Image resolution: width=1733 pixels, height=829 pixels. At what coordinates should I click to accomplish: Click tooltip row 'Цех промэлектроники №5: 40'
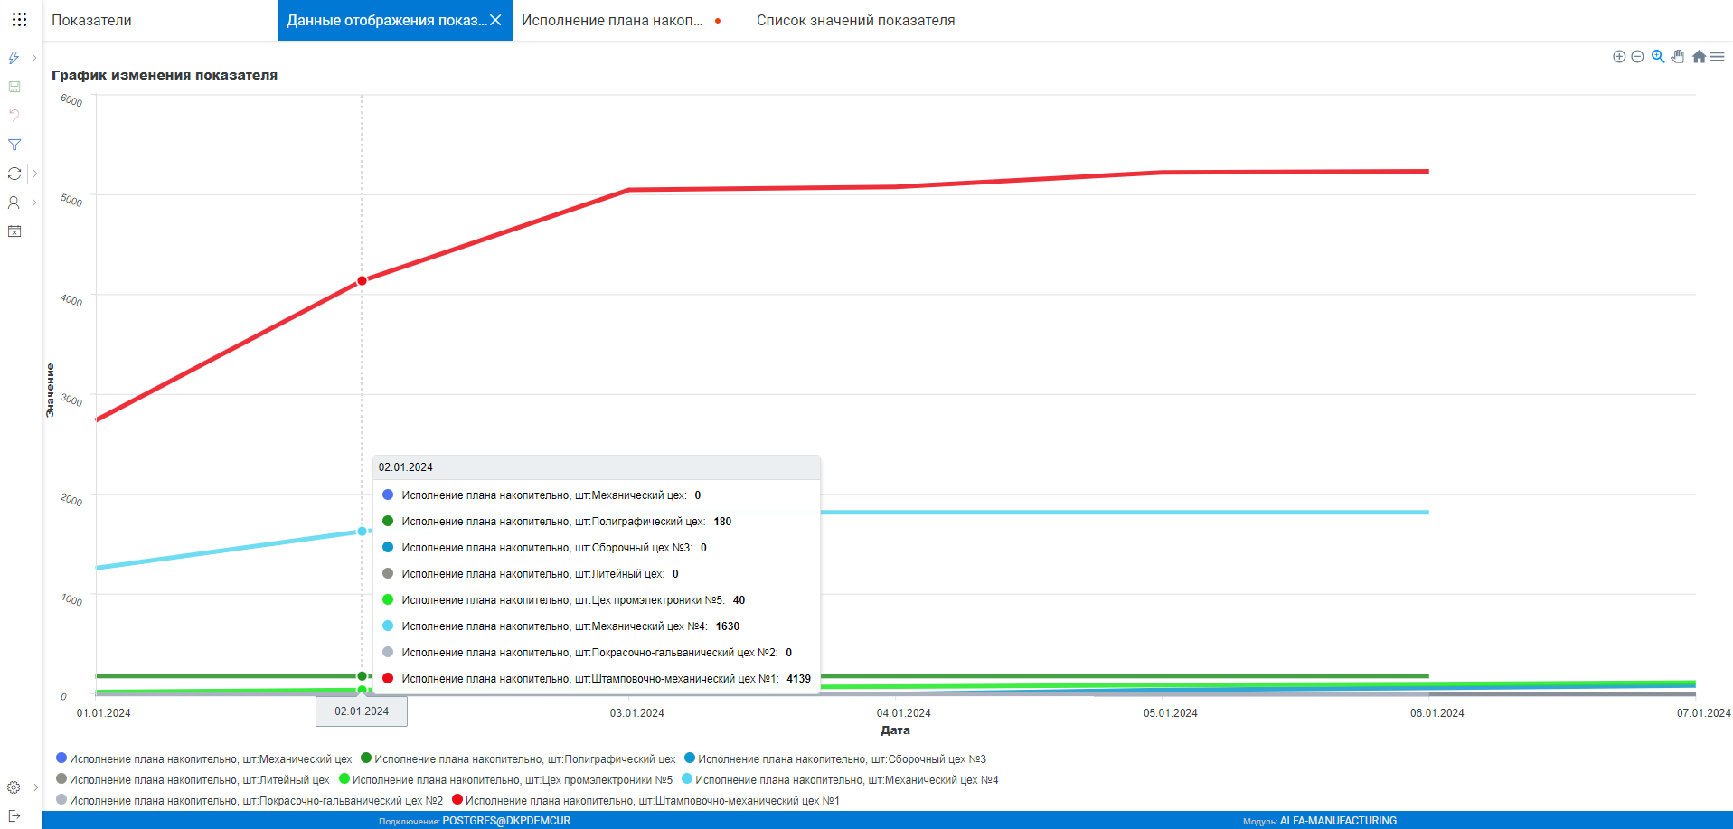597,600
